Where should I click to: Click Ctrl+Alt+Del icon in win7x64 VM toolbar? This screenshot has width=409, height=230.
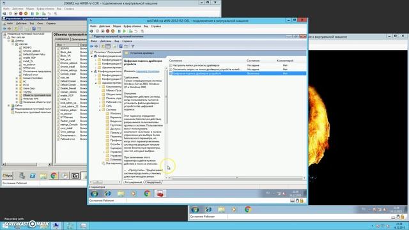tap(91, 31)
